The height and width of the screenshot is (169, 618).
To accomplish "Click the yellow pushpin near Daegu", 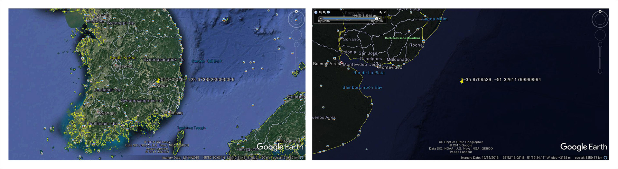I will [158, 81].
